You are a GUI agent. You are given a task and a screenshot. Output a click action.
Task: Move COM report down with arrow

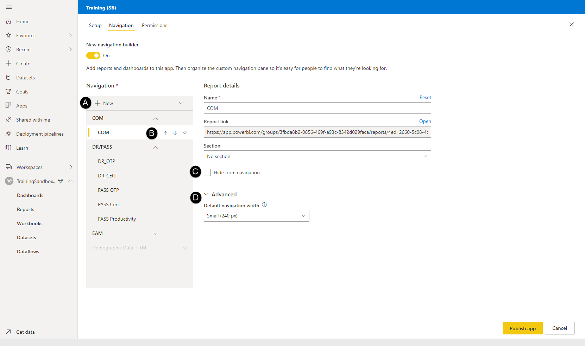click(175, 133)
